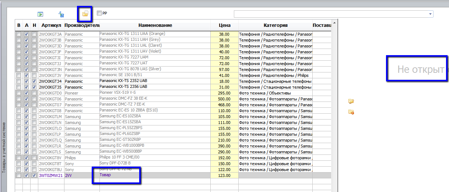Viewport: 449px width, 192px height.
Task: Click article code 2WO0KGT3N
Action: pyautogui.click(x=51, y=70)
